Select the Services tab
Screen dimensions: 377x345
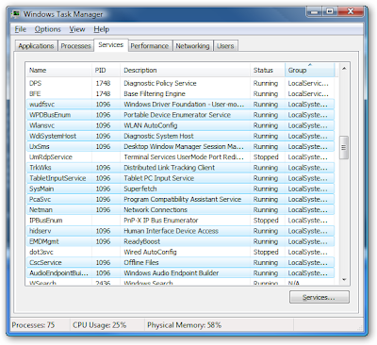(x=110, y=45)
